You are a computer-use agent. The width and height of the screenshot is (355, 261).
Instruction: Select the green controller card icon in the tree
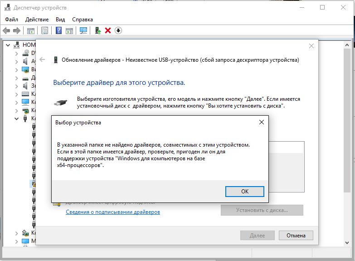(x=25, y=110)
